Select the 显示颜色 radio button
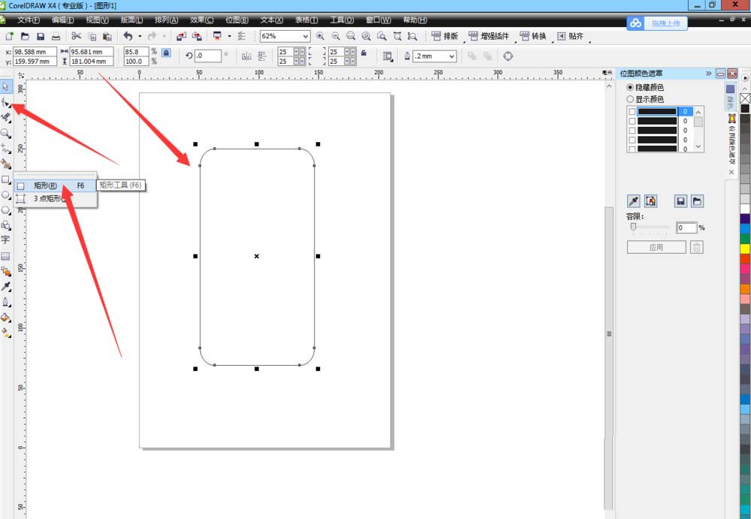 [630, 99]
